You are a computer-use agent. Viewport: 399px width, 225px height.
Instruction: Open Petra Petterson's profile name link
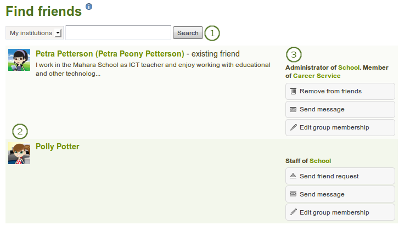pyautogui.click(x=110, y=54)
